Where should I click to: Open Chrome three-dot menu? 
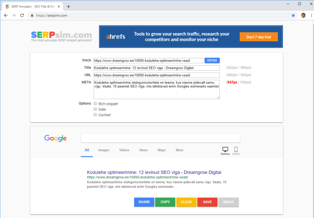pyautogui.click(x=310, y=15)
